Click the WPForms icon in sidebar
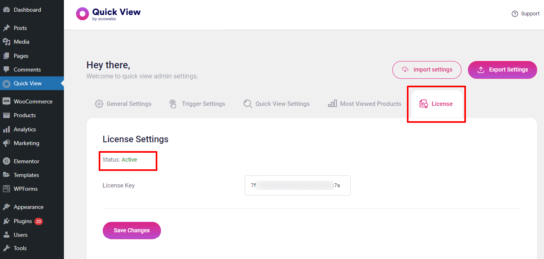544x259 pixels. click(x=6, y=189)
